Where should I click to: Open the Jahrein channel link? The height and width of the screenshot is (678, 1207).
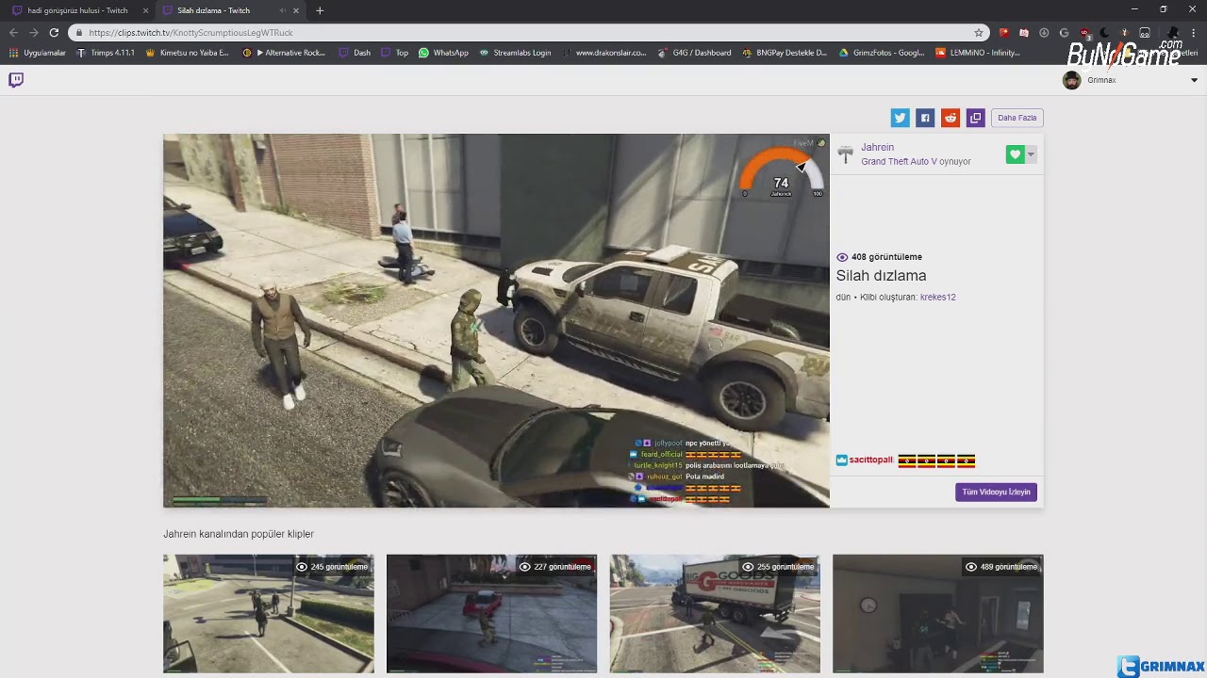[877, 147]
